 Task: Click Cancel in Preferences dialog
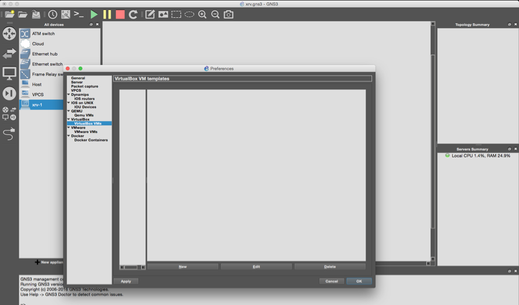point(332,281)
